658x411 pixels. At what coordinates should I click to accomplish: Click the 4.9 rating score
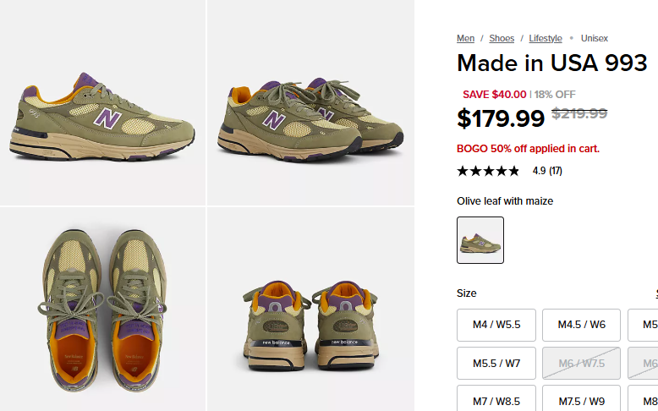click(x=539, y=171)
